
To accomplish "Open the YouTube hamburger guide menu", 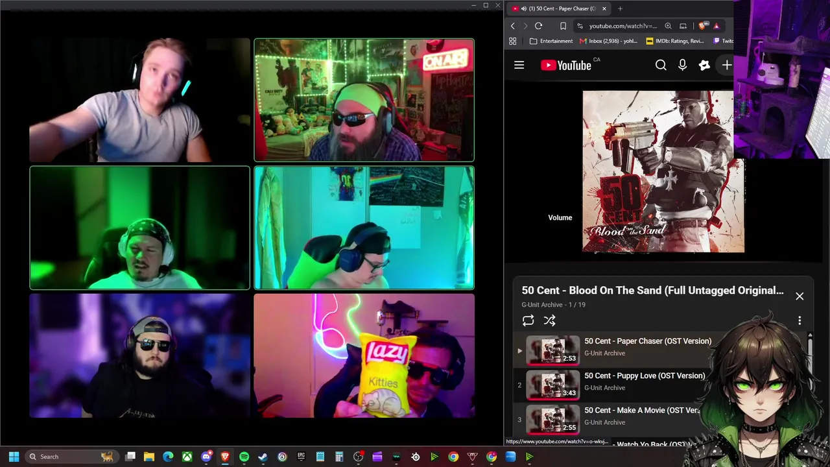I will coord(519,65).
